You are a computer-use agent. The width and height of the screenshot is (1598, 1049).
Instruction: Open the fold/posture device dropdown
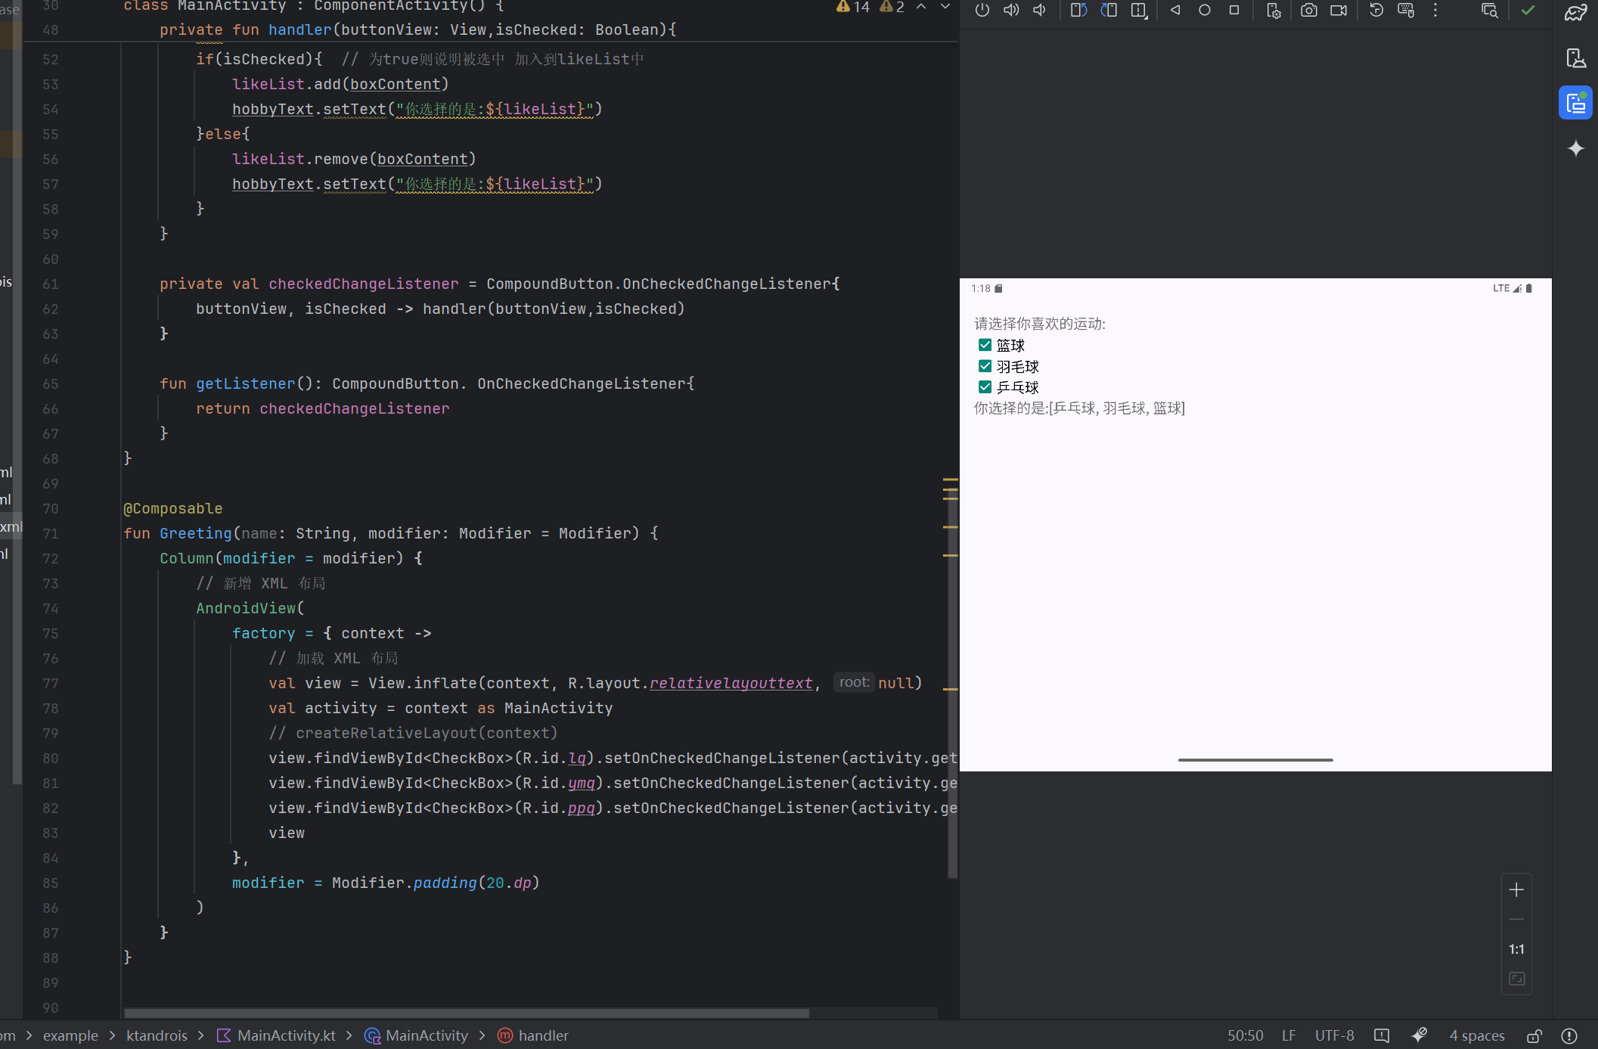click(1139, 11)
